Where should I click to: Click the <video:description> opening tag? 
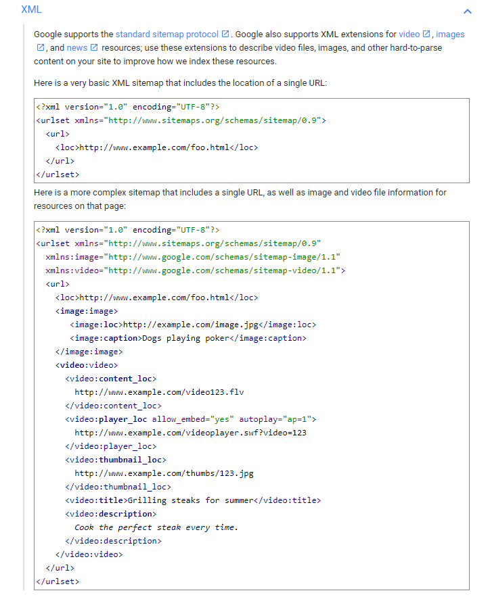click(111, 514)
